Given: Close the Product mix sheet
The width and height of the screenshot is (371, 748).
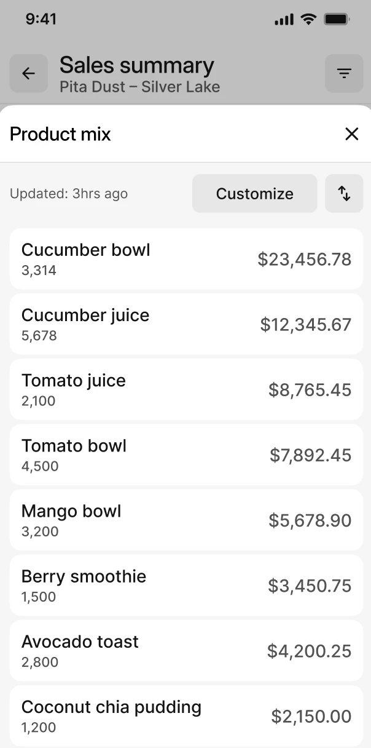Looking at the screenshot, I should [x=351, y=134].
